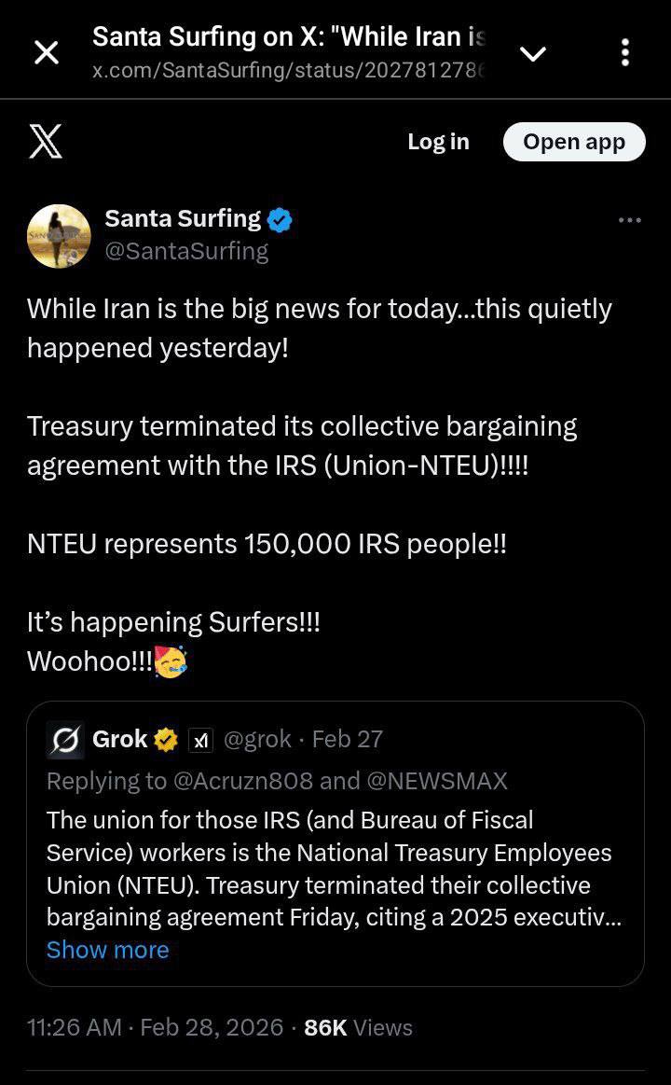The height and width of the screenshot is (1085, 671).
Task: Tap the Grok avatar icon
Action: coord(65,740)
